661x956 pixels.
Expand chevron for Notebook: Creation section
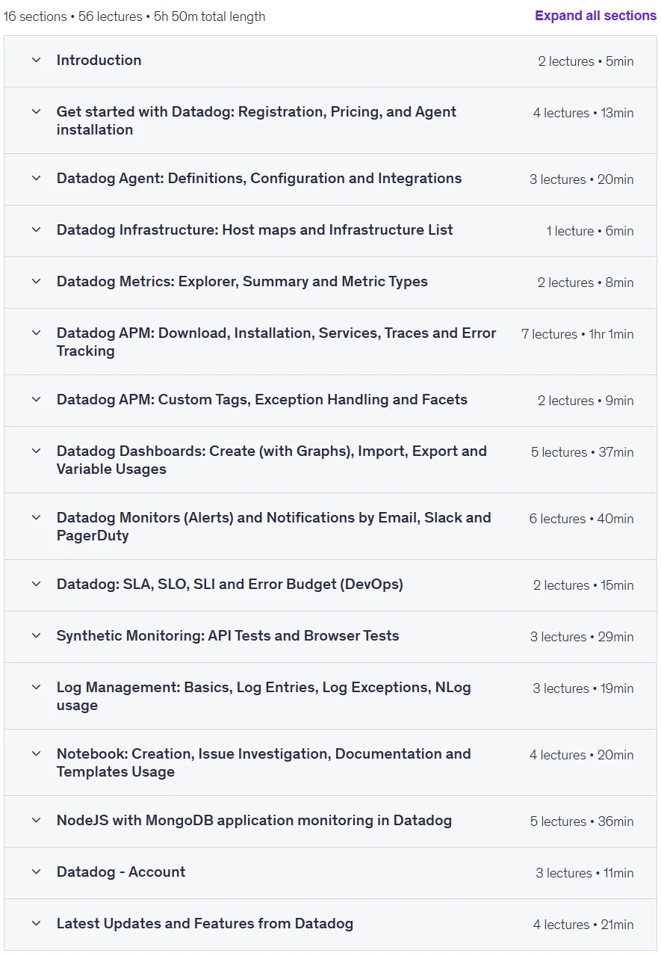[x=36, y=753]
